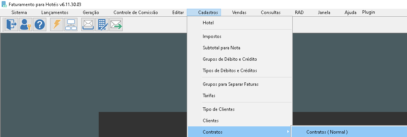Open the Janela menu
The image size is (407, 137).
[324, 13]
